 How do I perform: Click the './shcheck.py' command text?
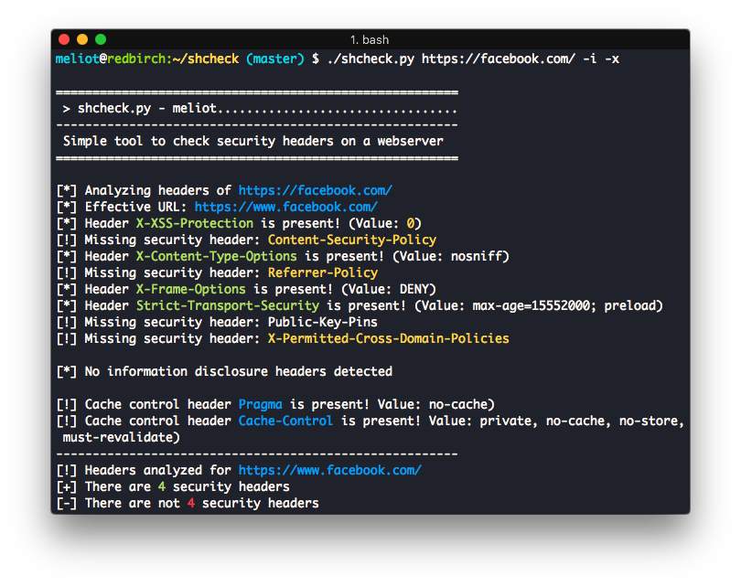click(370, 59)
